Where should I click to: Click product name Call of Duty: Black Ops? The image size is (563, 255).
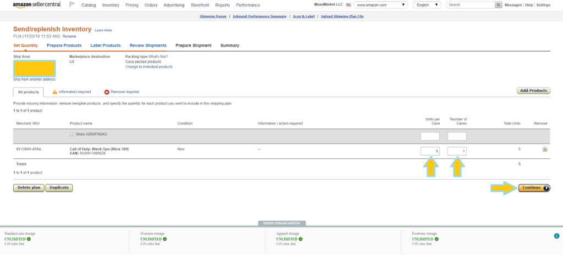tap(99, 149)
